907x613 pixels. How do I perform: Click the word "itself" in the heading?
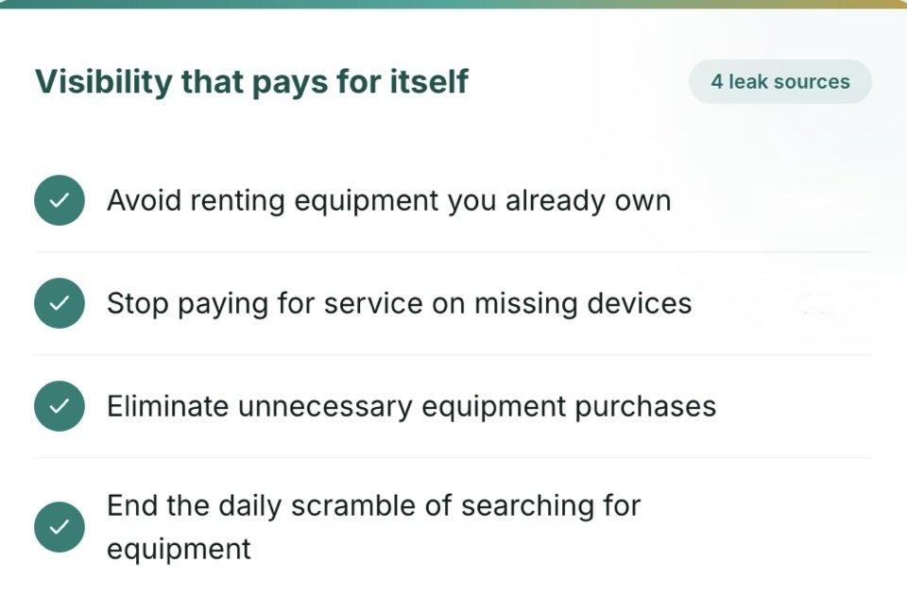coord(429,80)
